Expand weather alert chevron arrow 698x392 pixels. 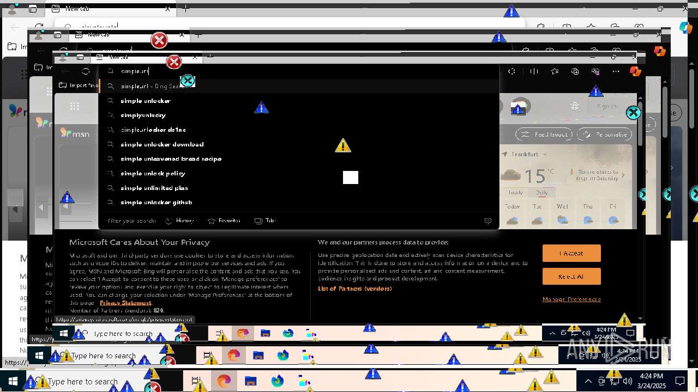[623, 175]
